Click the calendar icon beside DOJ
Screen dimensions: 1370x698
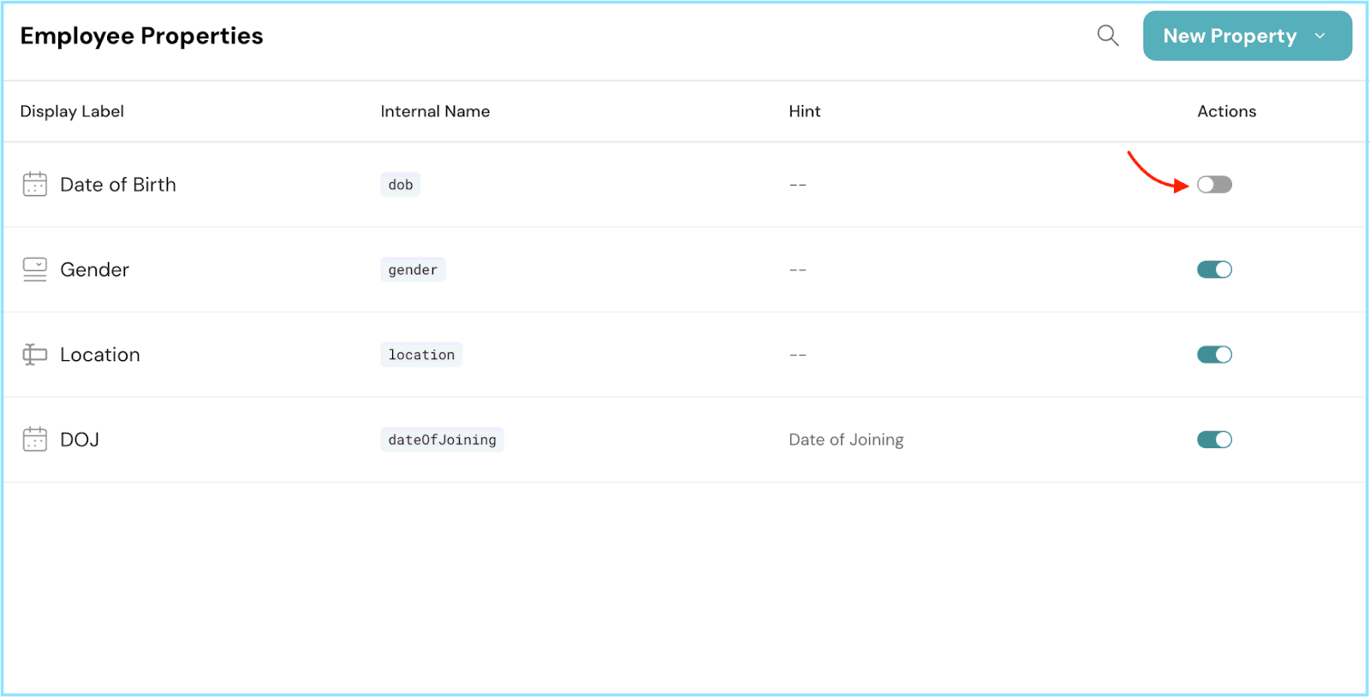point(35,440)
